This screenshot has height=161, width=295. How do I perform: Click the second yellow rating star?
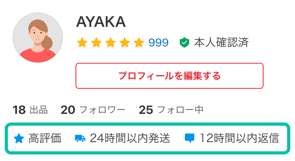[x=96, y=42]
